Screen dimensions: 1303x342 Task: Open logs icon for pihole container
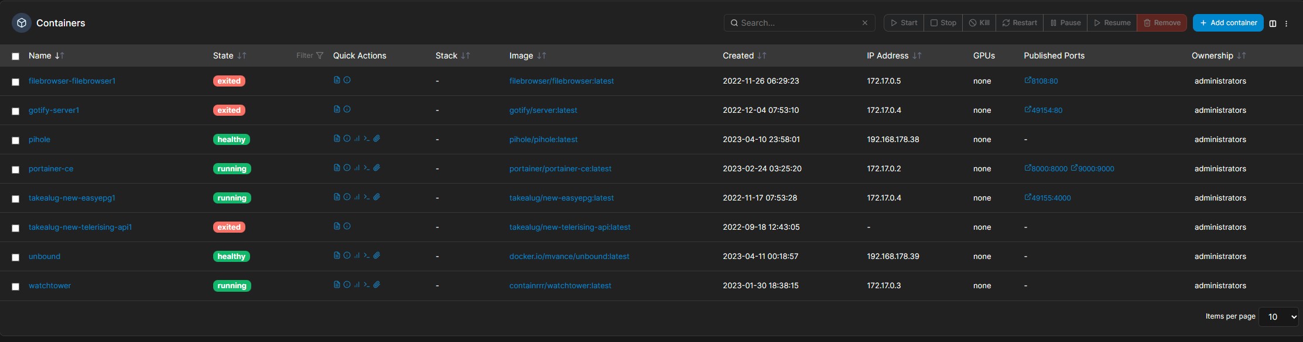pos(337,139)
